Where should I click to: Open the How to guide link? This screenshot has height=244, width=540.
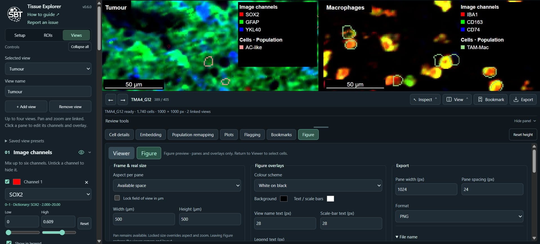(x=43, y=14)
